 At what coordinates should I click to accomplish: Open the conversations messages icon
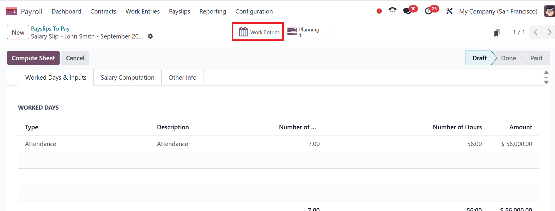[x=407, y=11]
